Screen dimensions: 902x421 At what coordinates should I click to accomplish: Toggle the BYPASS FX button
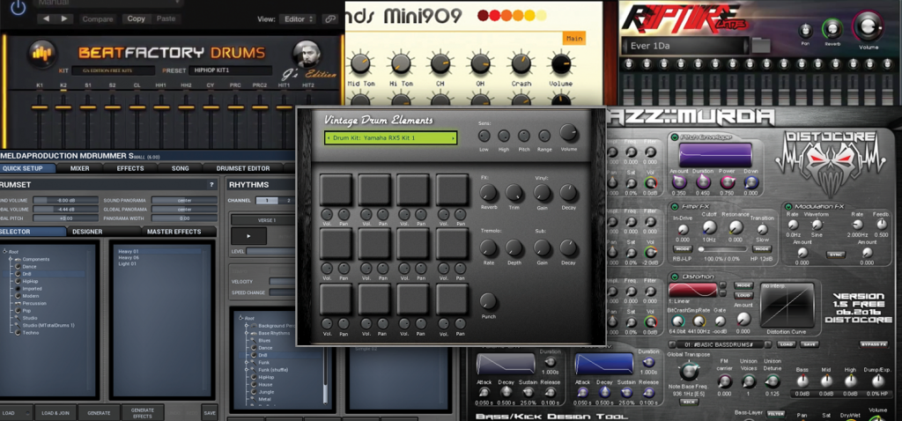[x=874, y=344]
